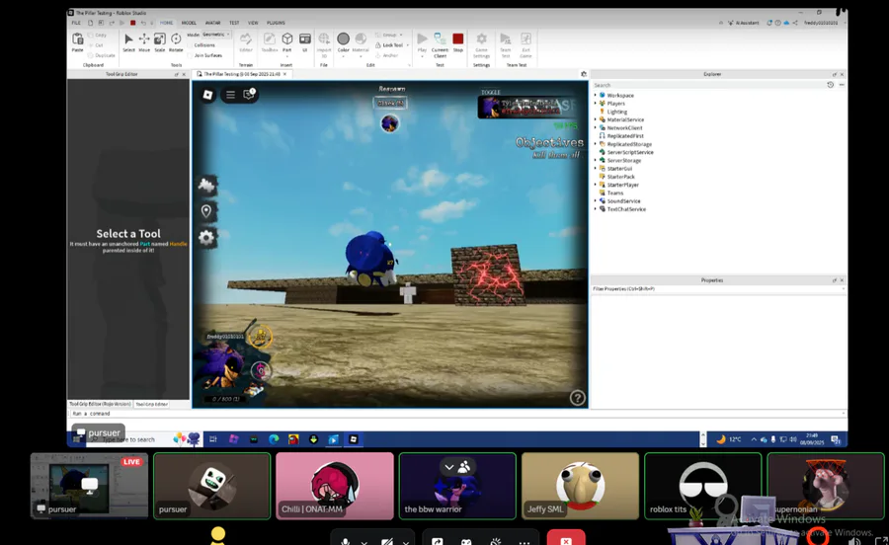The width and height of the screenshot is (889, 545).
Task: Activate the Rotate tool
Action: pos(176,42)
